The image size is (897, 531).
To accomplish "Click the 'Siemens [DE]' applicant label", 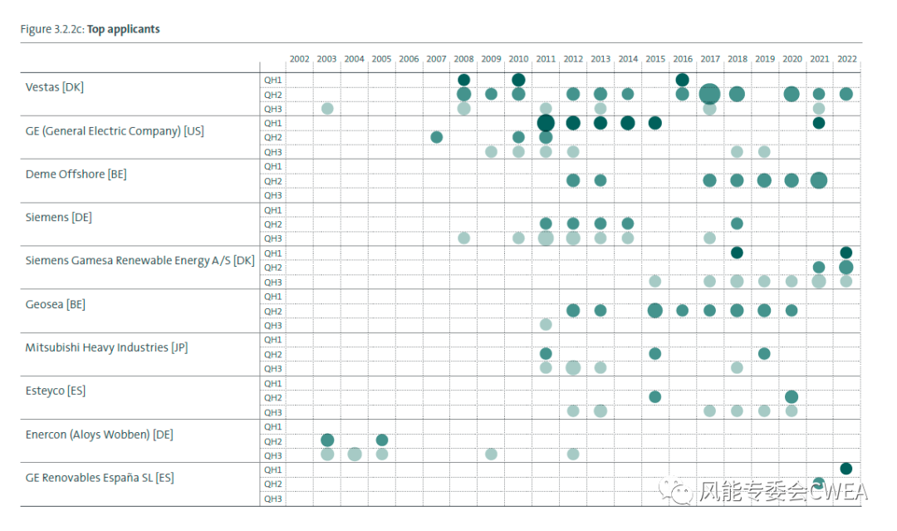I will pyautogui.click(x=58, y=218).
